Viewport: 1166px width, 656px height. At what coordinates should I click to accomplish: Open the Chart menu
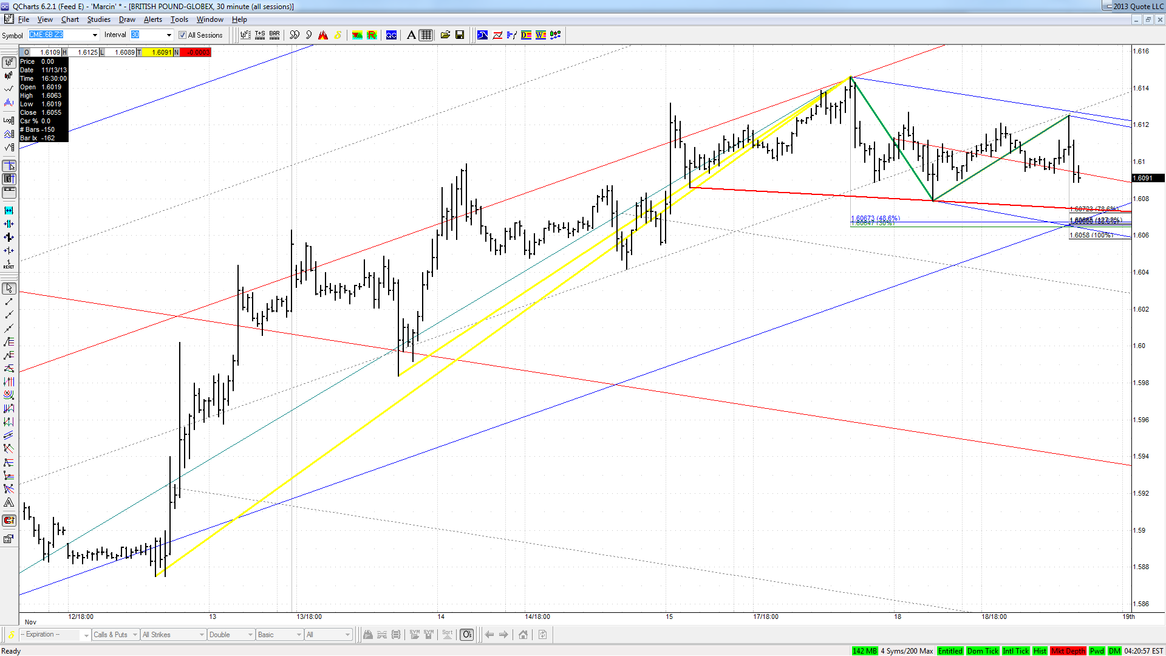click(x=70, y=19)
